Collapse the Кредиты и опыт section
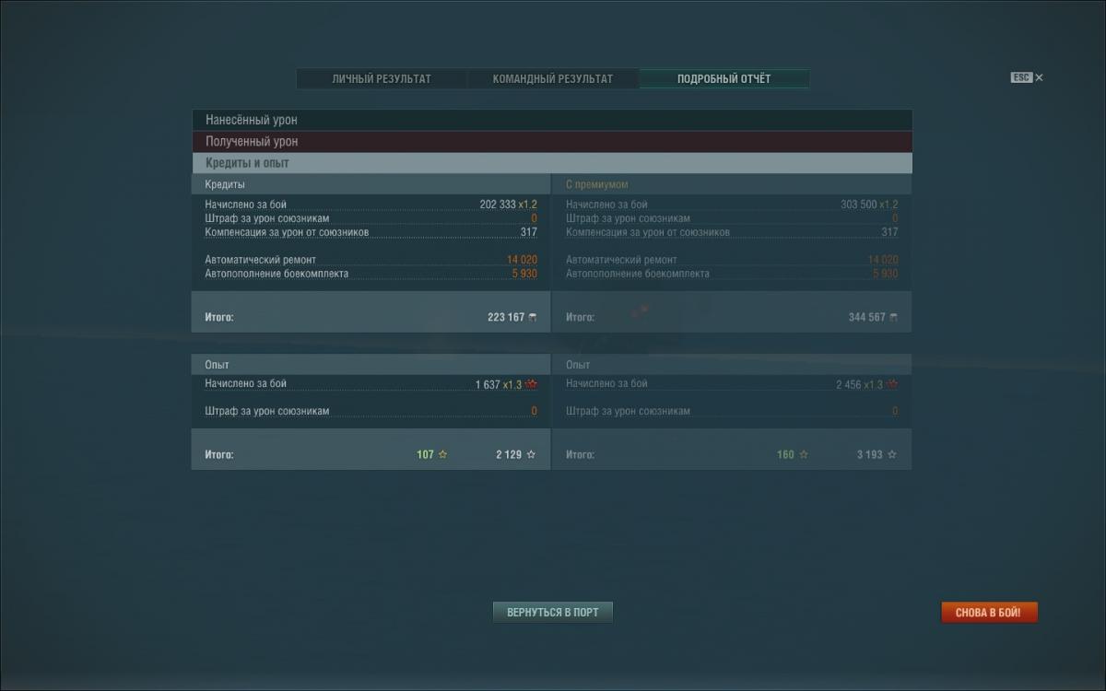Screen dimensions: 1106x691 tap(551, 163)
